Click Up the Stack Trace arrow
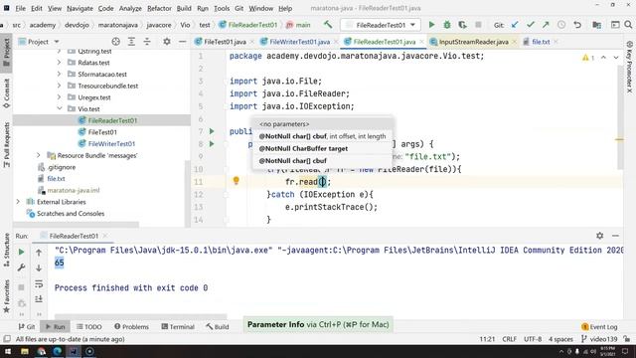The height and width of the screenshot is (358, 636). pos(39,253)
